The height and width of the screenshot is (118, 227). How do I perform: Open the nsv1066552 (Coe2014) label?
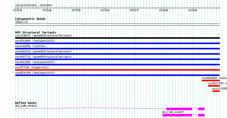pos(31,46)
